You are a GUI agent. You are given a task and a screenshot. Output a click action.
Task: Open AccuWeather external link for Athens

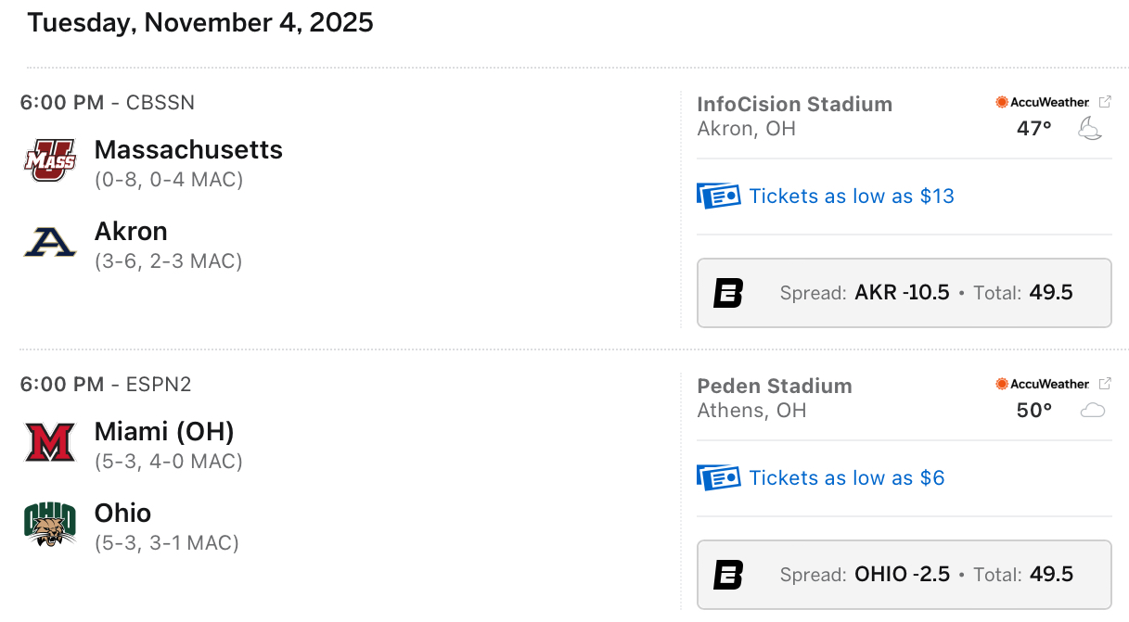click(1105, 384)
